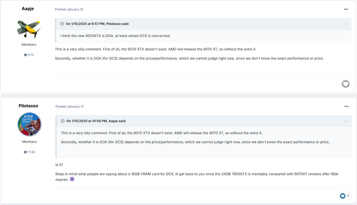Image resolution: width=357 pixels, height=205 pixels.
Task: Click the blue heart reaction count
Action: click(x=345, y=196)
